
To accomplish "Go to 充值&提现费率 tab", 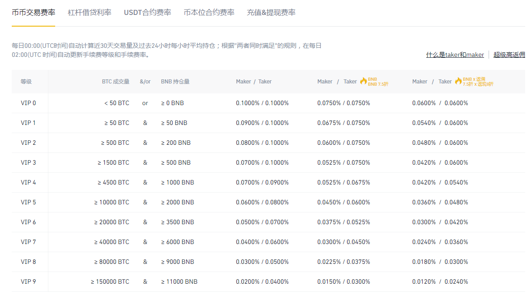I will click(x=271, y=13).
